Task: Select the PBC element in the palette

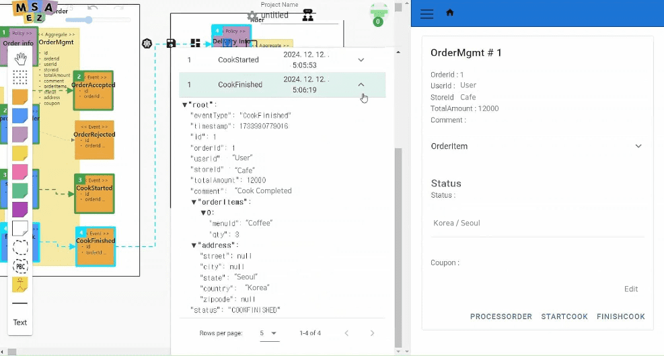Action: point(20,266)
